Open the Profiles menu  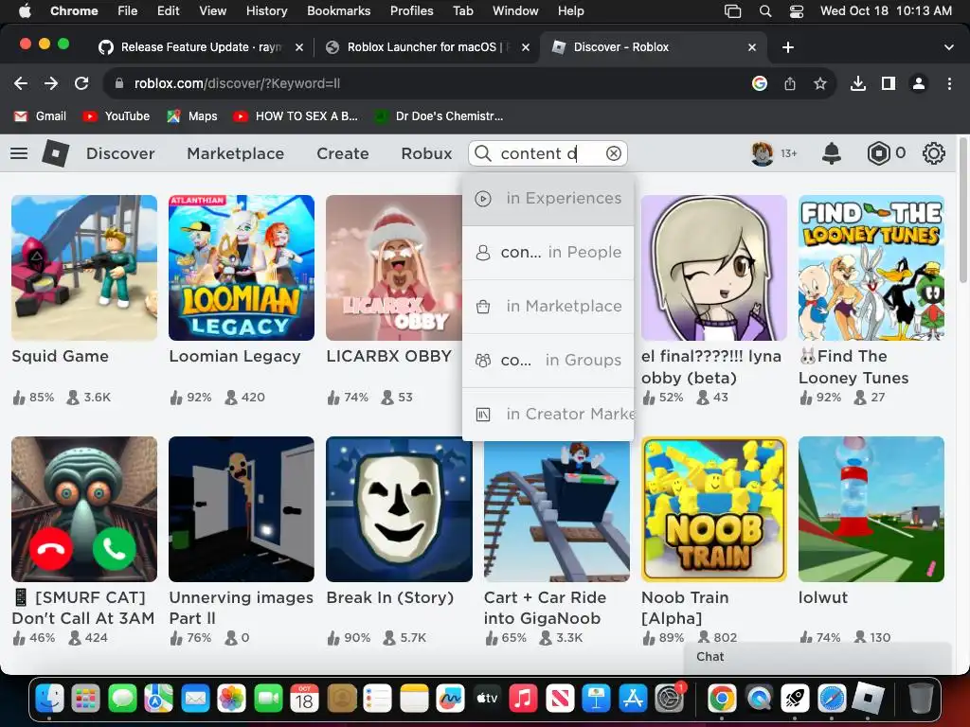411,11
